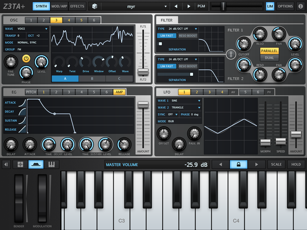Toggle oscillator power icon
Image resolution: width=307 pixels, height=230 pixels.
point(26,58)
